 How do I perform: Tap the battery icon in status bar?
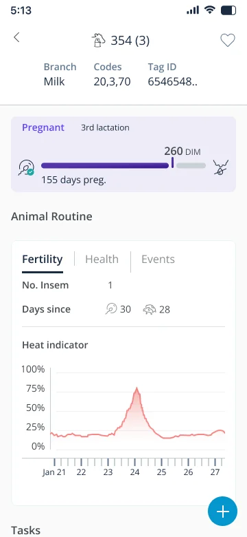(228, 10)
